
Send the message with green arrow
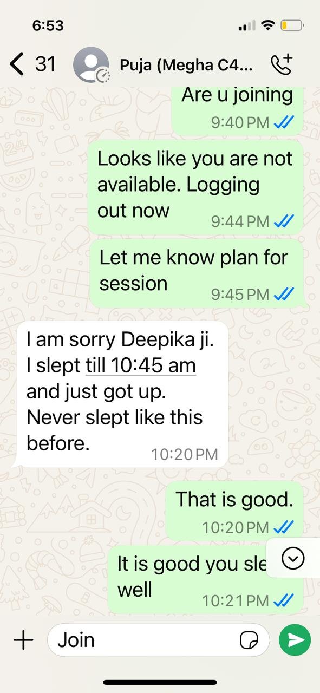(x=295, y=640)
